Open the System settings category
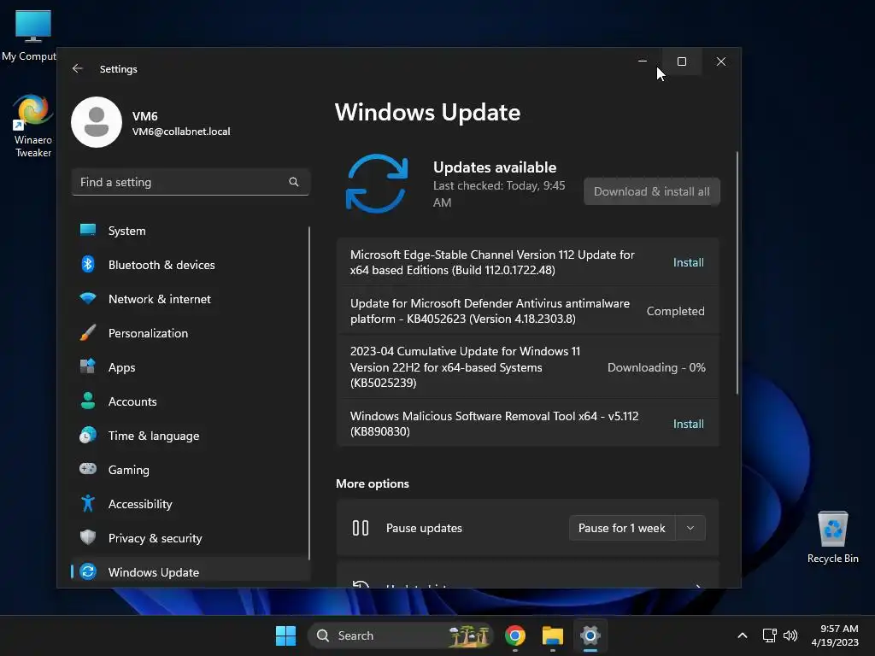This screenshot has width=875, height=656. pos(190,231)
